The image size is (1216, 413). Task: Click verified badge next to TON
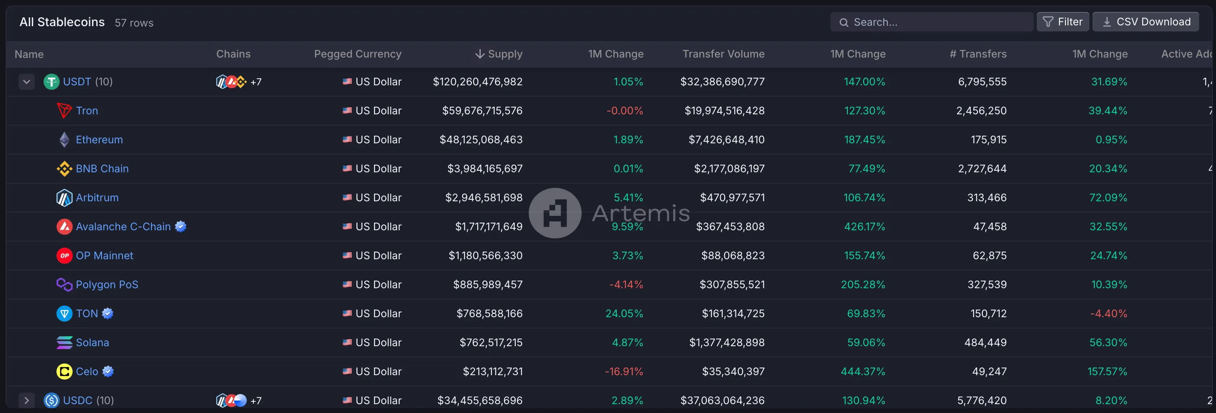[x=108, y=314]
